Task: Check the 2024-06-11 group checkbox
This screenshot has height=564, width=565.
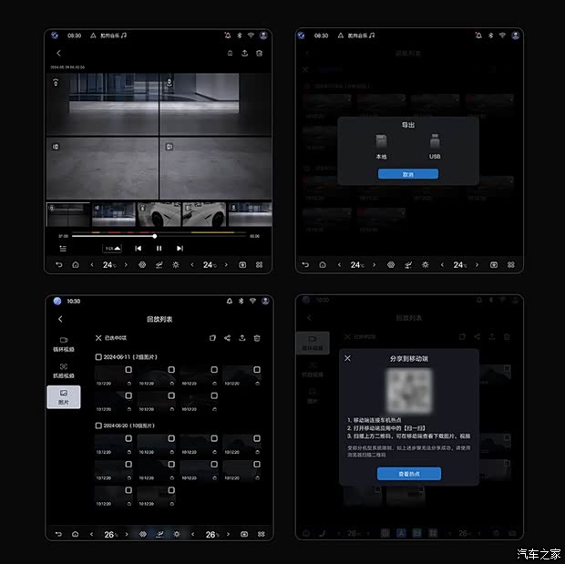Action: coord(98,357)
